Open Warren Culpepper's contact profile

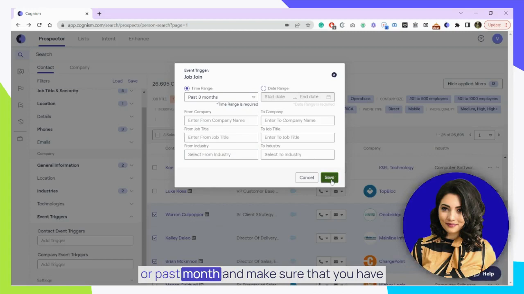[x=184, y=214]
